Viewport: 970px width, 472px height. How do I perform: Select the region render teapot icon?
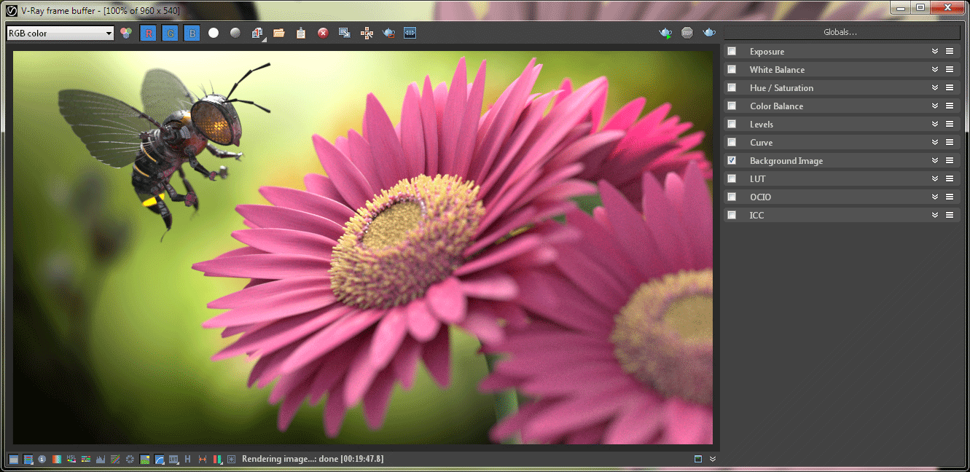tap(388, 33)
